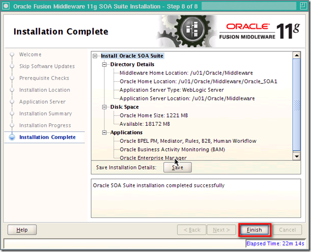This screenshot has width=311, height=252.
Task: Select the Installation Complete step
Action: point(47,137)
